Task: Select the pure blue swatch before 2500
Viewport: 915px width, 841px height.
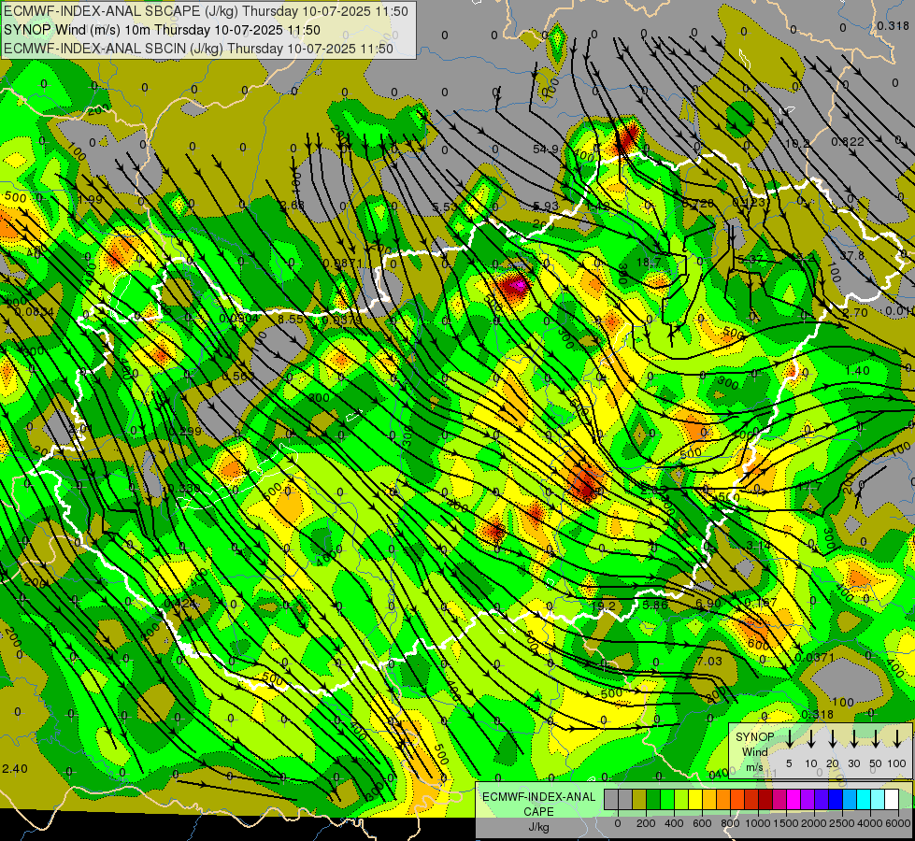Action: [x=835, y=799]
